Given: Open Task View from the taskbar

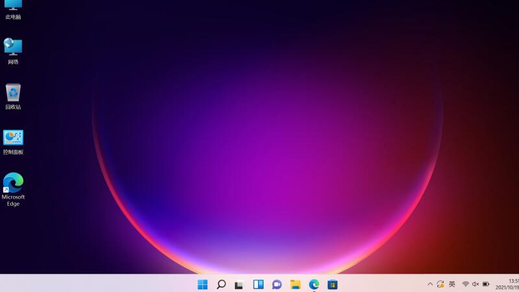Looking at the screenshot, I should pos(239,284).
